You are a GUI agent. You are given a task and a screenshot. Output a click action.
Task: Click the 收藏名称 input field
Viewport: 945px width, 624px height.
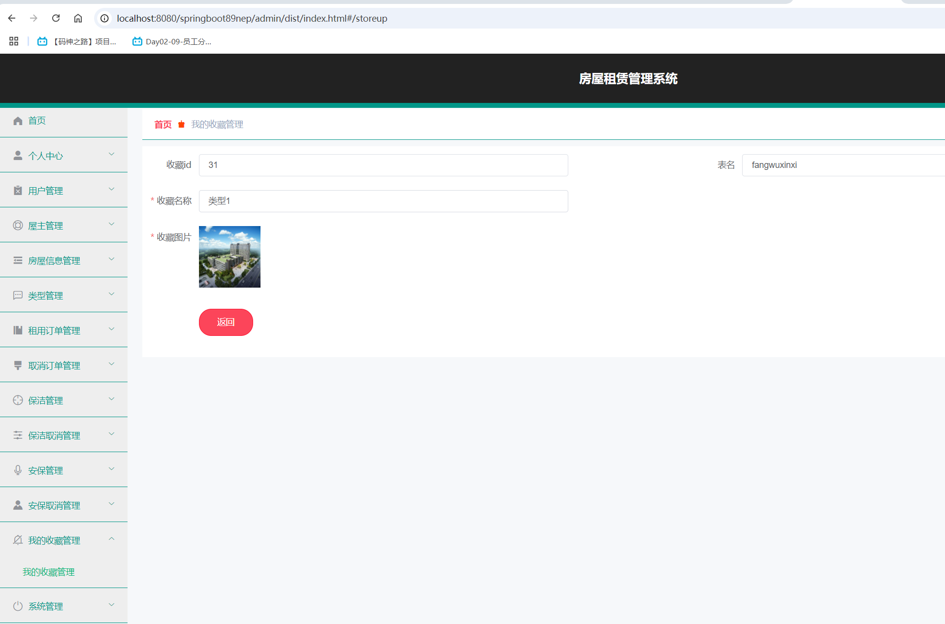(383, 201)
